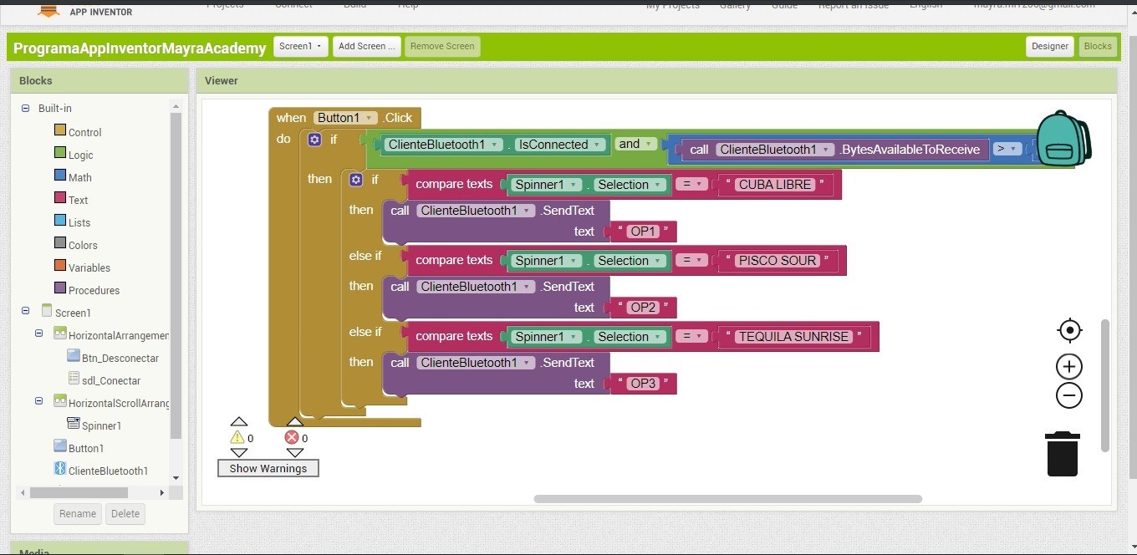This screenshot has width=1137, height=555.
Task: Click the TEQUILA SUNRISE text literal
Action: click(793, 337)
